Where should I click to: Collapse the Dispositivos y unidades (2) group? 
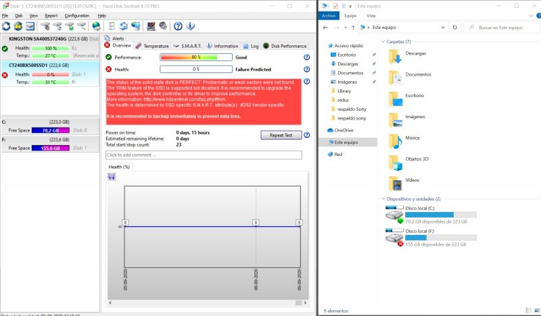[x=383, y=199]
